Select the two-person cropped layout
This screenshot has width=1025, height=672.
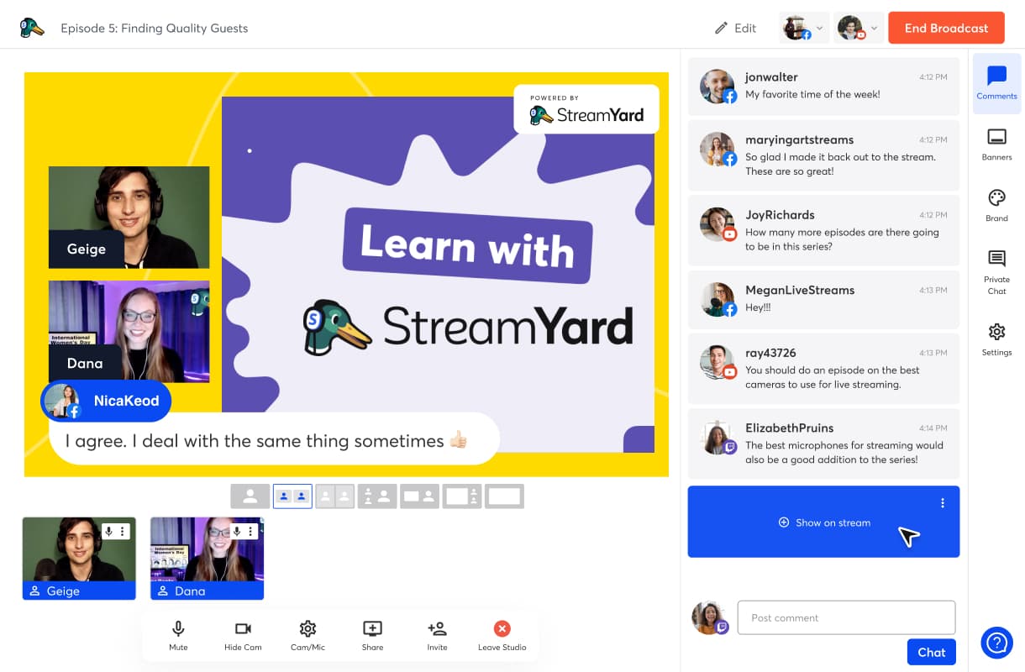[x=292, y=496]
